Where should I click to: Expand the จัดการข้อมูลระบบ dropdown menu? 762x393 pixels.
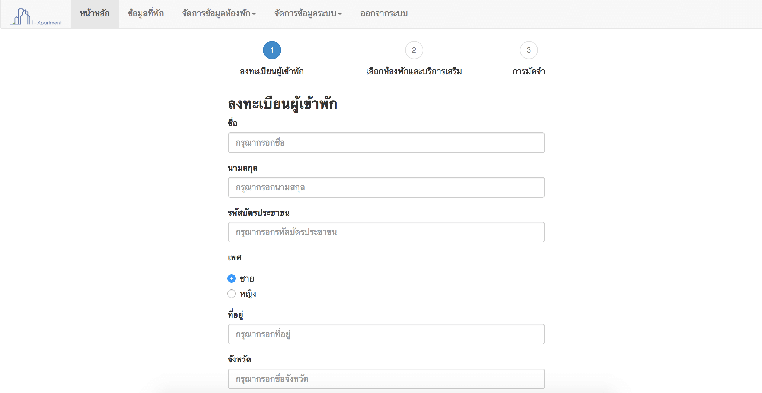pos(308,14)
